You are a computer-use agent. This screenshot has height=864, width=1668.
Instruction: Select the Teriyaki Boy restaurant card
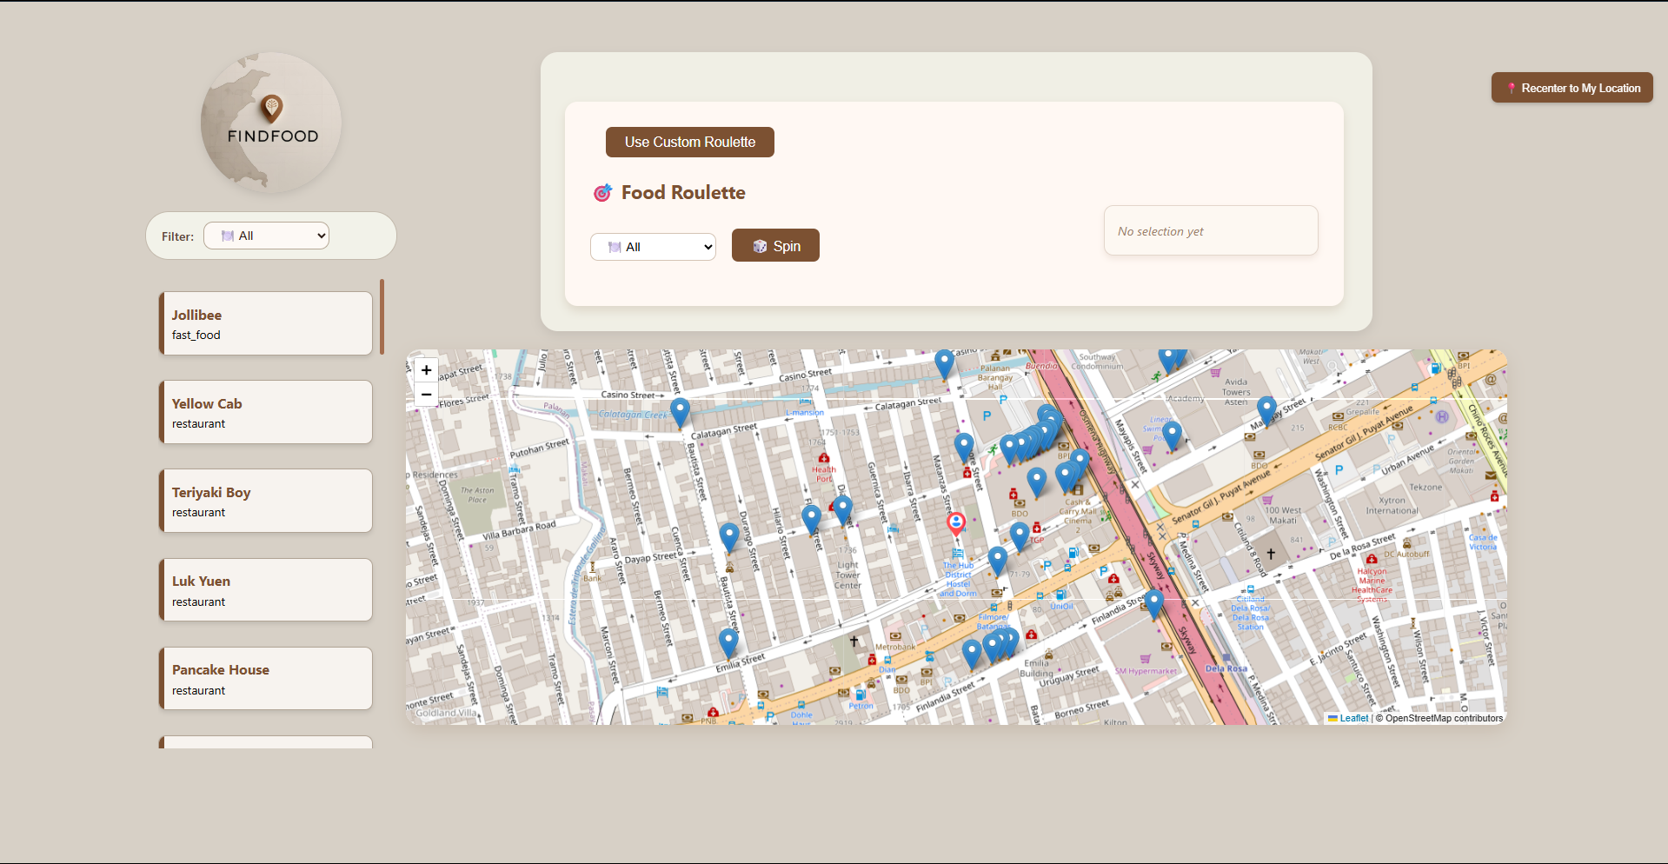click(266, 501)
